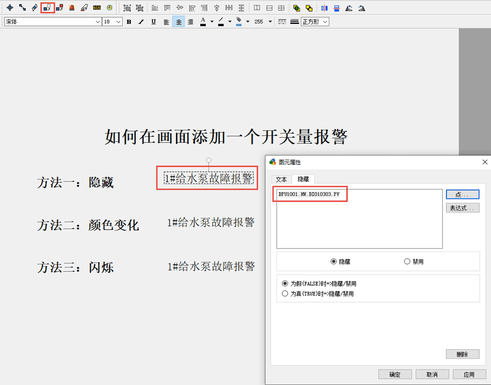
Task: Click the 应用 button
Action: [x=469, y=374]
